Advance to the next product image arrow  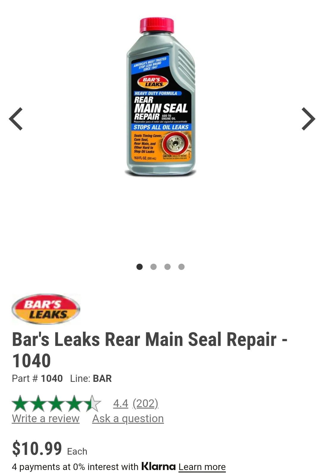tap(308, 119)
